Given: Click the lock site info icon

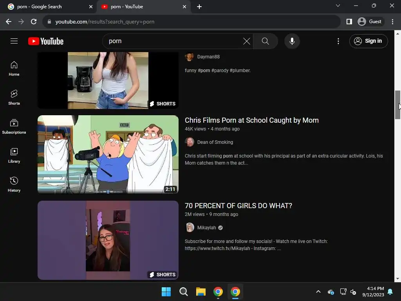Looking at the screenshot, I should click(49, 22).
